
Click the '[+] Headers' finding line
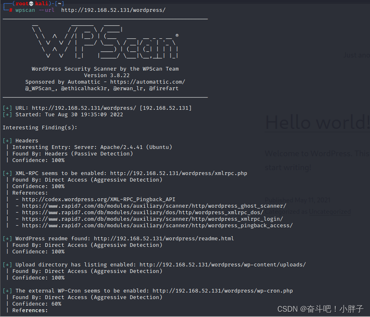tap(20, 141)
